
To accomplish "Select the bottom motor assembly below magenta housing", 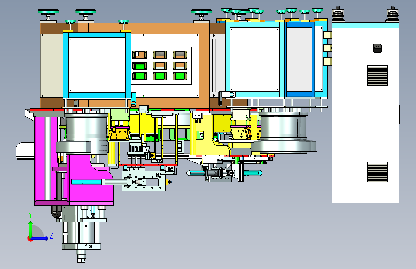I will pos(81,233).
